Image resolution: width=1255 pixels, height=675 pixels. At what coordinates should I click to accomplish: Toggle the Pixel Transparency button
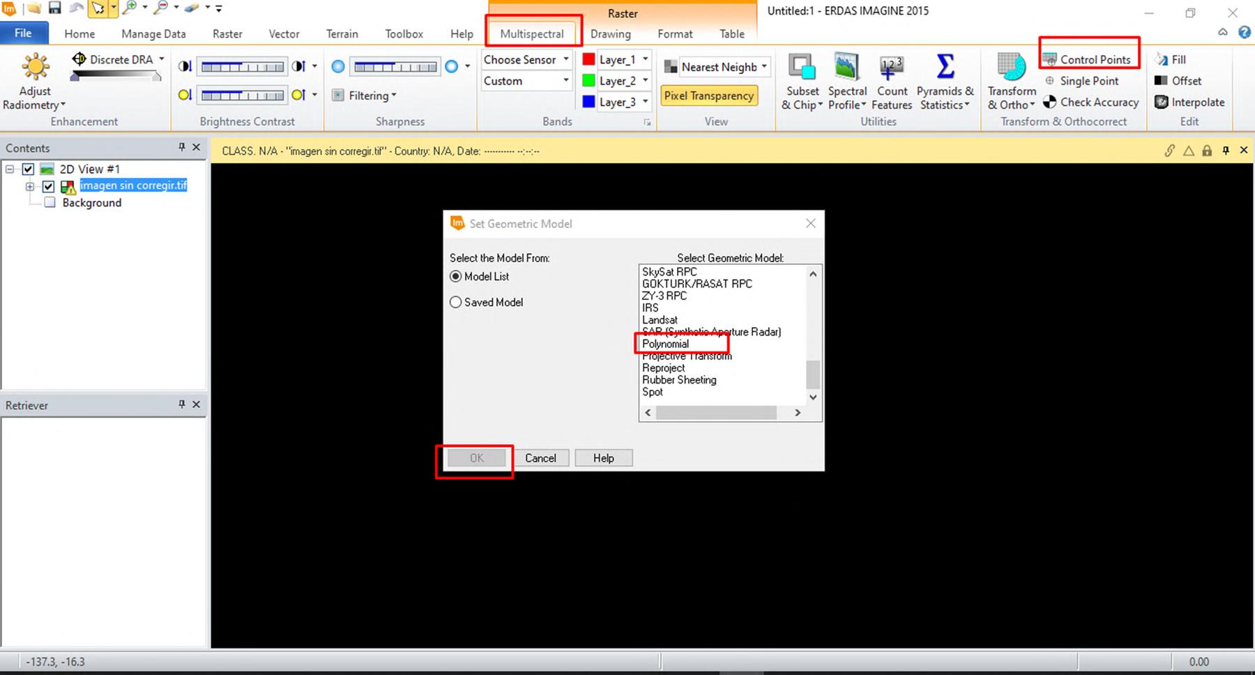pyautogui.click(x=708, y=96)
